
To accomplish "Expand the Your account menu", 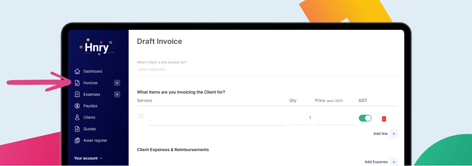I will click(x=88, y=158).
